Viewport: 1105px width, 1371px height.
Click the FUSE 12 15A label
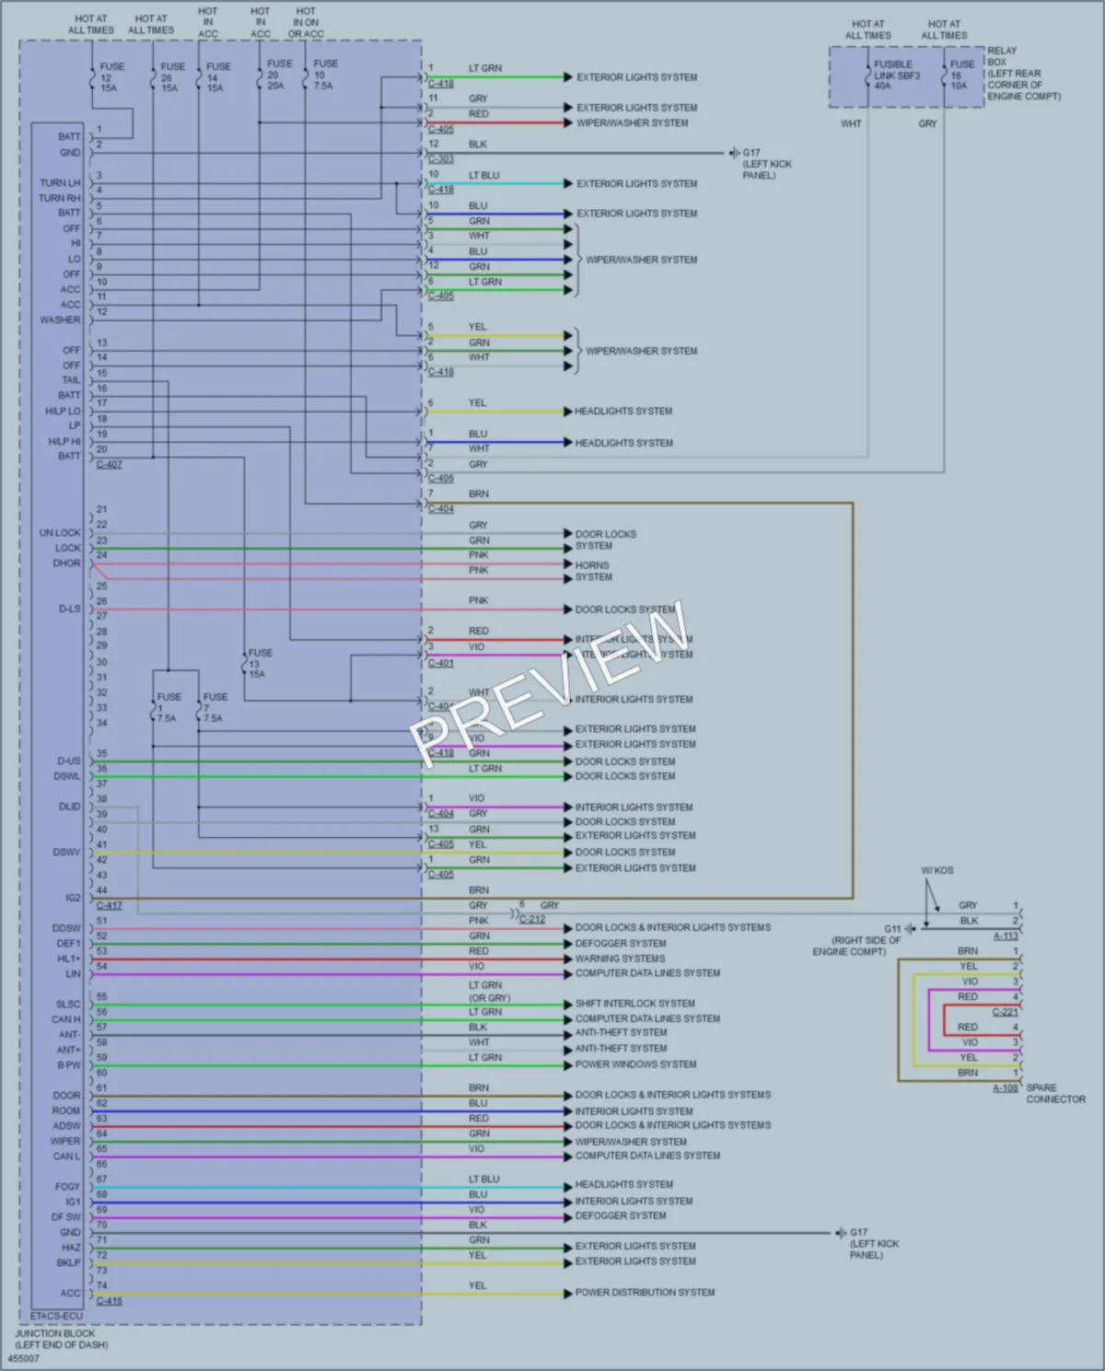[112, 77]
